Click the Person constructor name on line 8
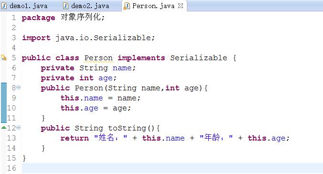 point(89,88)
